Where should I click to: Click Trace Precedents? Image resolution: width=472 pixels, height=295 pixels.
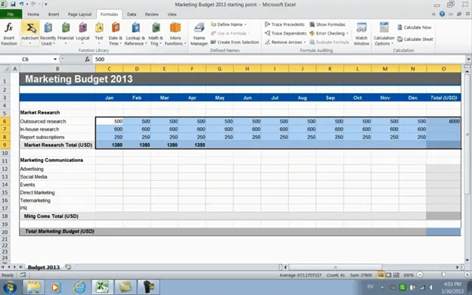(284, 24)
